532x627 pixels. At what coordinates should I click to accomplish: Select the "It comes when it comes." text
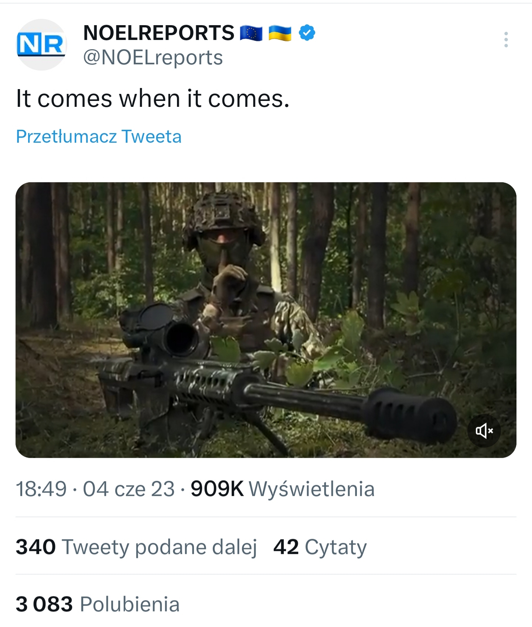pyautogui.click(x=153, y=99)
